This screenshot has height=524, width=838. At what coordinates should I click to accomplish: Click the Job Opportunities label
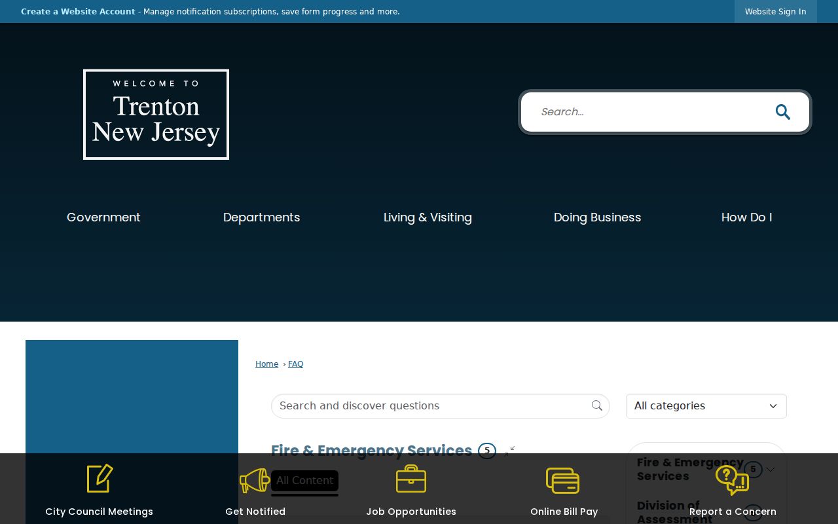pyautogui.click(x=411, y=512)
